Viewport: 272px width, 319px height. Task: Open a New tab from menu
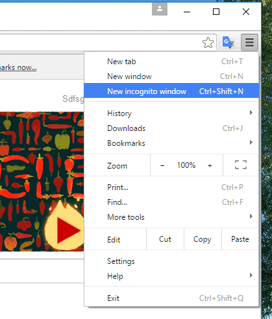[171, 62]
